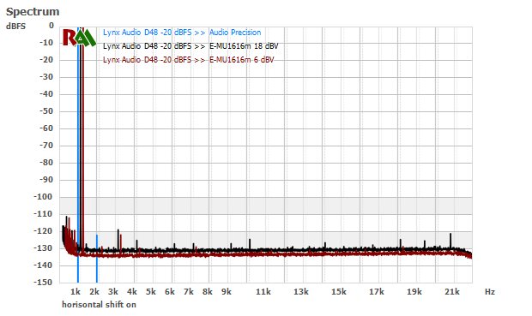Click the dBFS axis unit label
Screen dimensions: 532x316
[x=15, y=27]
